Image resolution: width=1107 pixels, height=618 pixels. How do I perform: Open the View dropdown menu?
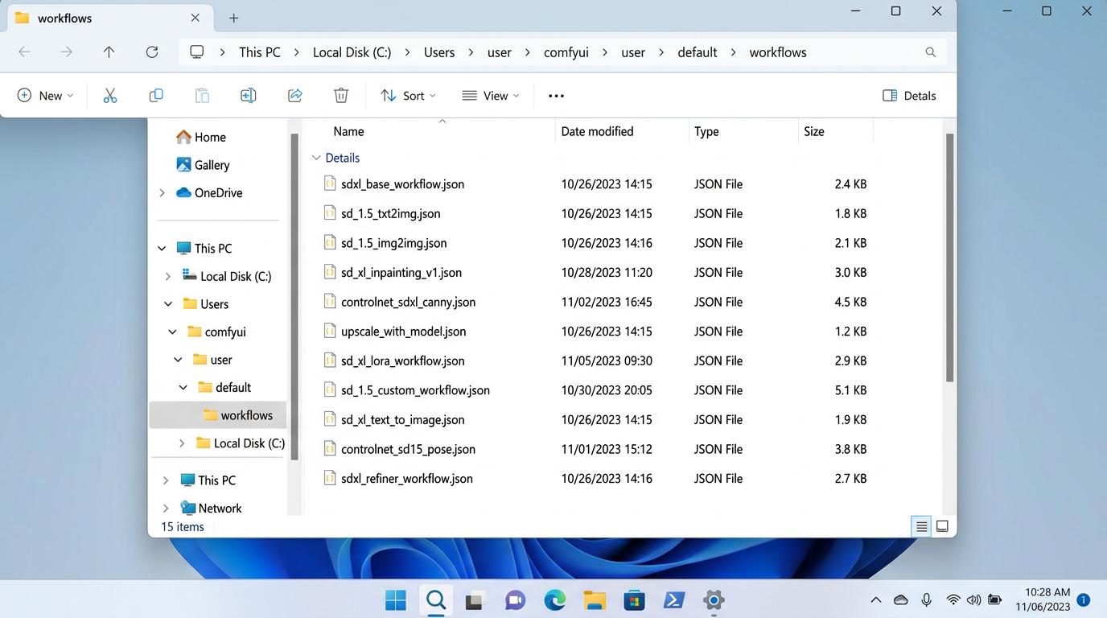[x=491, y=96]
